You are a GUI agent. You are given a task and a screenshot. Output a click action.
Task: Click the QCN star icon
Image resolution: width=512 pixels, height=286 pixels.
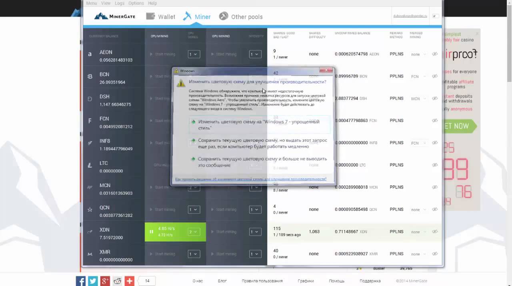tap(90, 209)
